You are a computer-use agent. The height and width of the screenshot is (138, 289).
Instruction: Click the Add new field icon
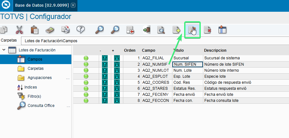tap(177, 30)
